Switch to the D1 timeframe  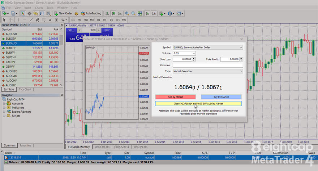(111, 20)
